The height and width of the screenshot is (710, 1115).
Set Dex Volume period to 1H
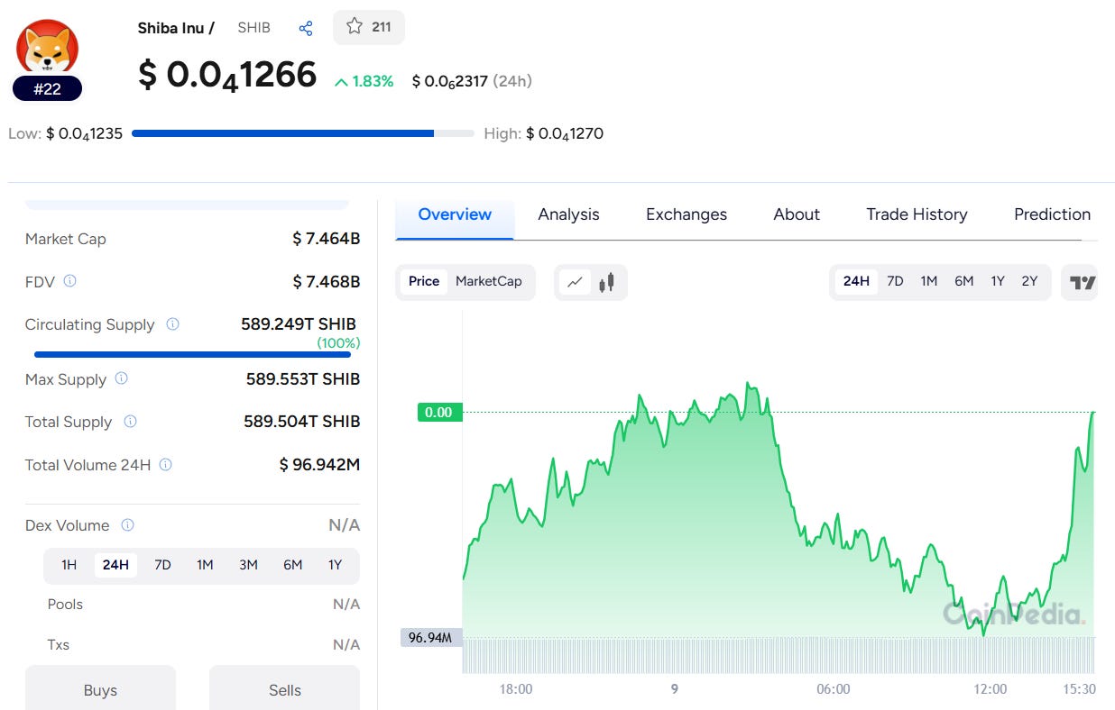tap(69, 565)
